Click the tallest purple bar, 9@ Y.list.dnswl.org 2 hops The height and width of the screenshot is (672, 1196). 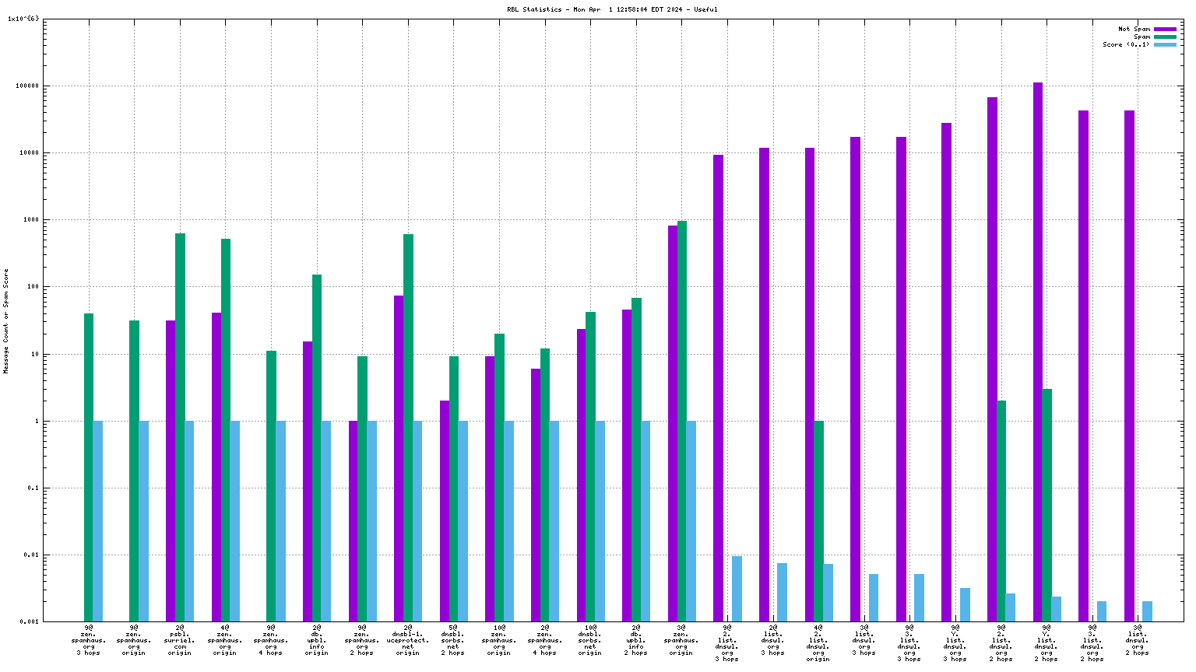pyautogui.click(x=1038, y=352)
